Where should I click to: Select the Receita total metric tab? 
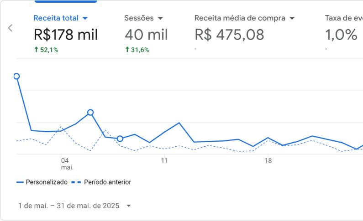(x=56, y=19)
